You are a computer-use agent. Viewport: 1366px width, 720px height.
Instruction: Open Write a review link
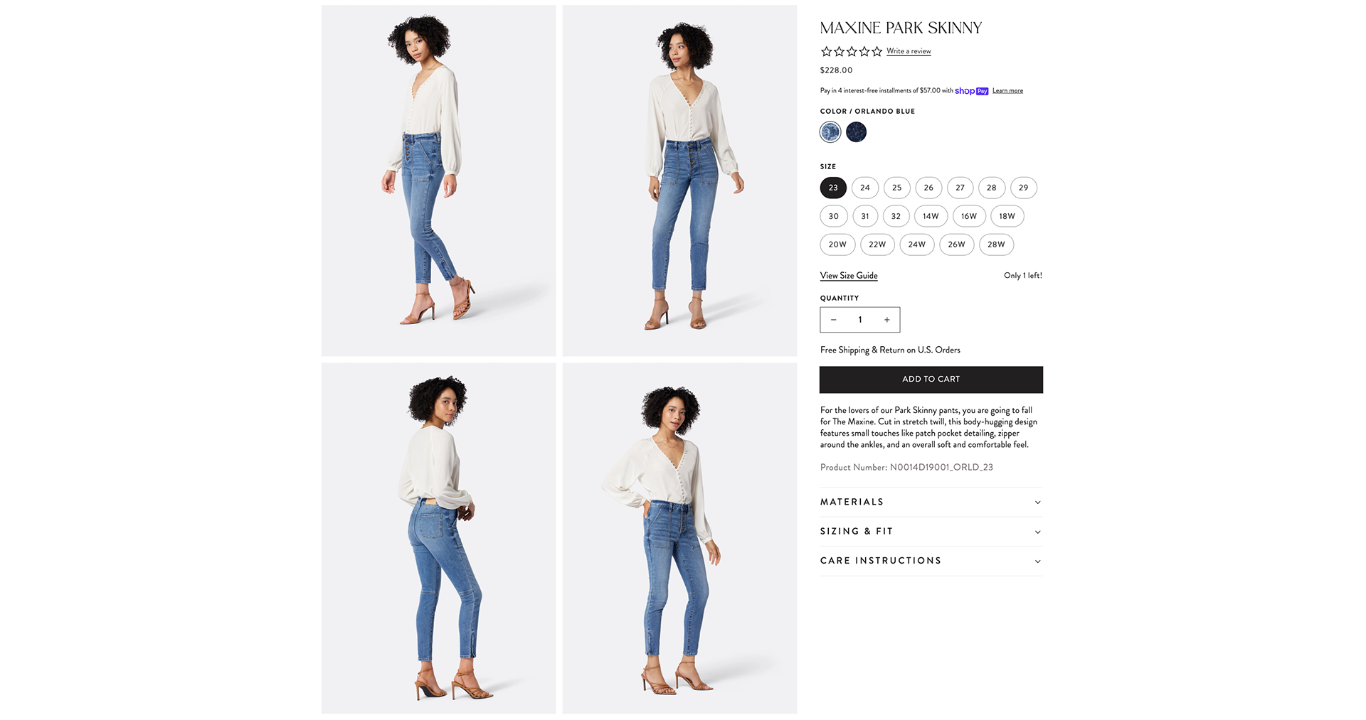909,51
